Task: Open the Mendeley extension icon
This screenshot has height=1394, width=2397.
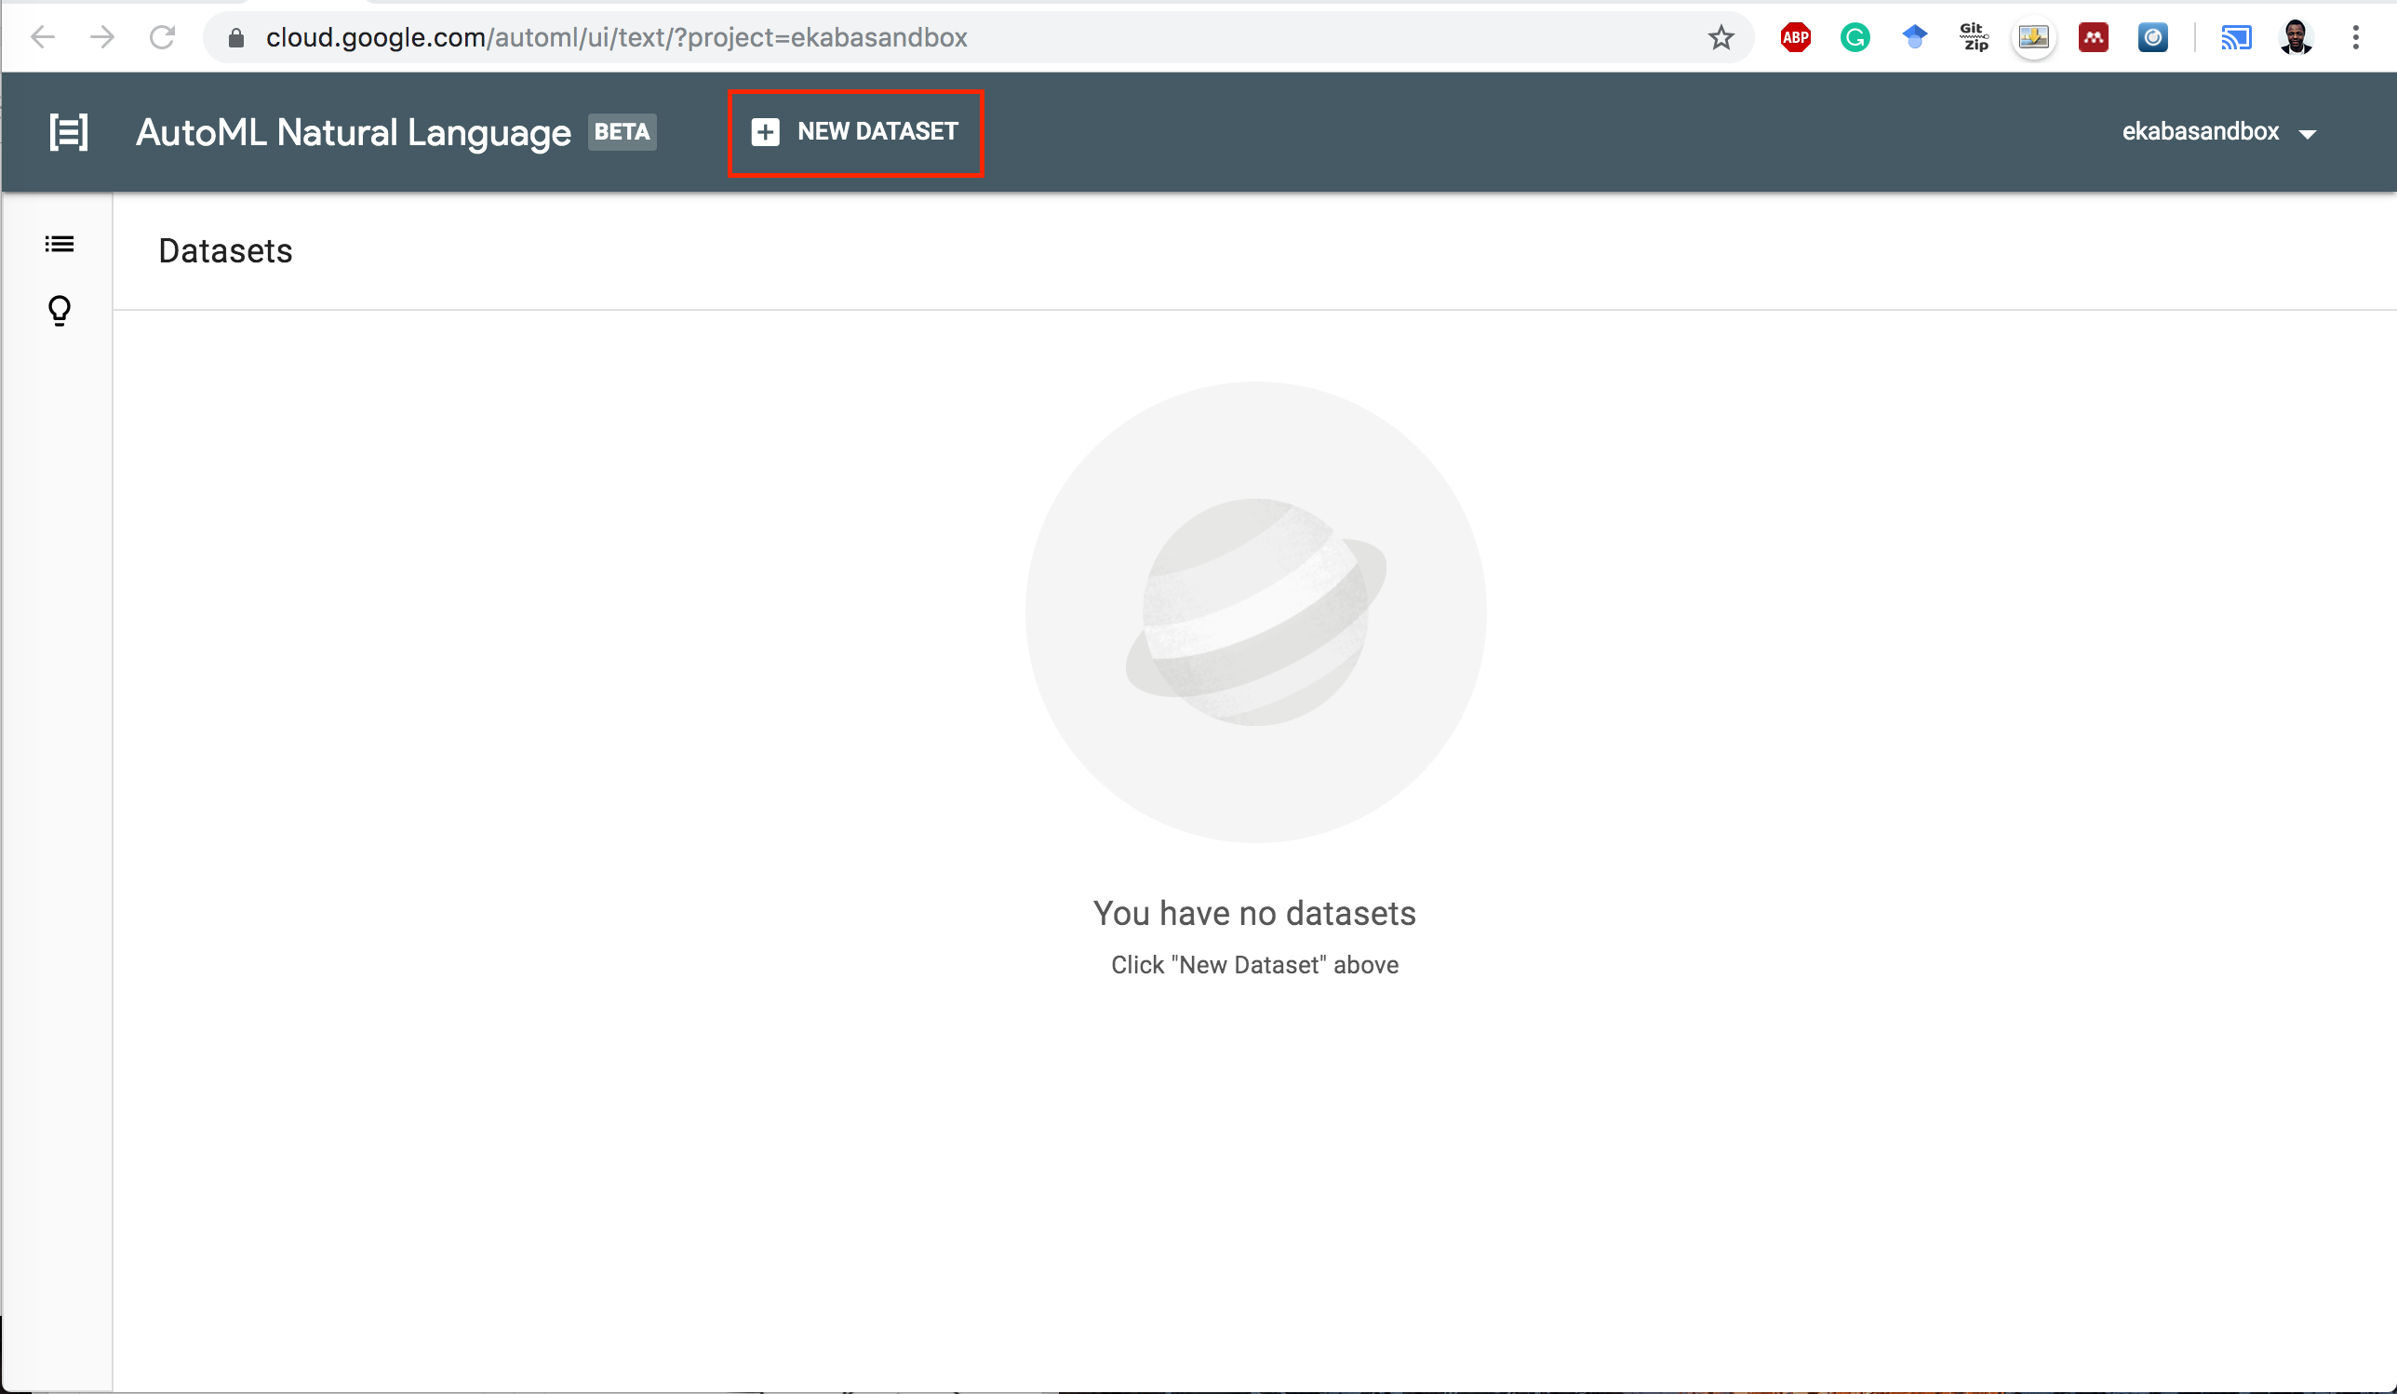Action: (2093, 38)
